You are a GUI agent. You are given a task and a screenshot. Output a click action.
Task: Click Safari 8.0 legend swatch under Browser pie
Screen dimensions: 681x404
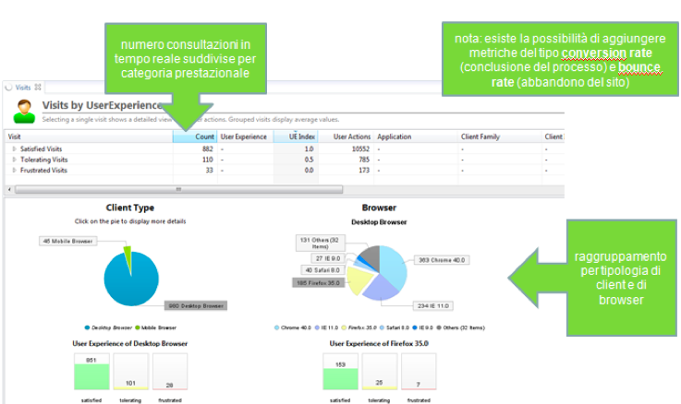(383, 327)
